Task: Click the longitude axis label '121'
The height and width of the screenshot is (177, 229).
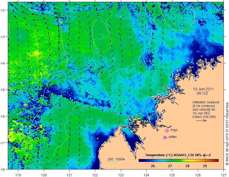Action: 69,175
